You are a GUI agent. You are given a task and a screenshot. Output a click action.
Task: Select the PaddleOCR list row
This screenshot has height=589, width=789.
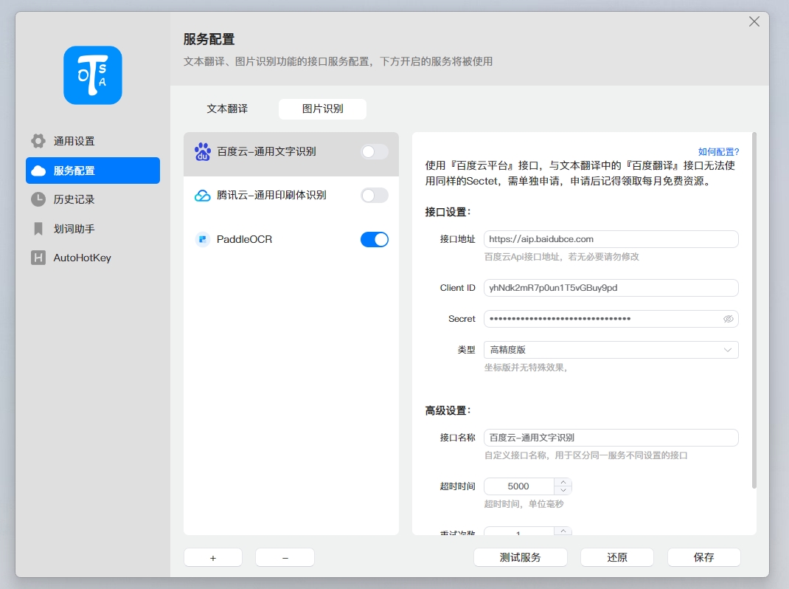[291, 239]
